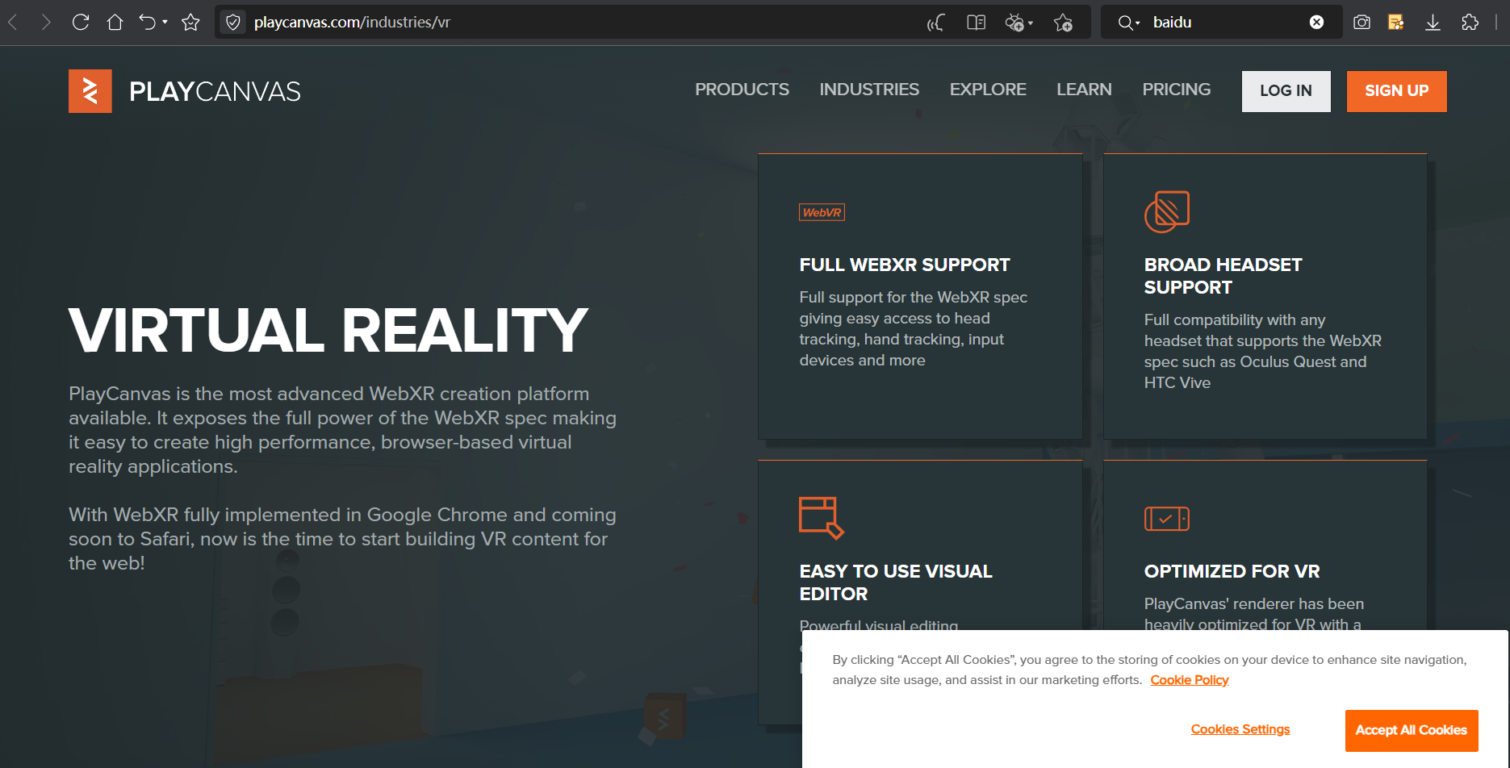Image resolution: width=1510 pixels, height=768 pixels.
Task: Click the SIGN UP button
Action: pos(1397,91)
